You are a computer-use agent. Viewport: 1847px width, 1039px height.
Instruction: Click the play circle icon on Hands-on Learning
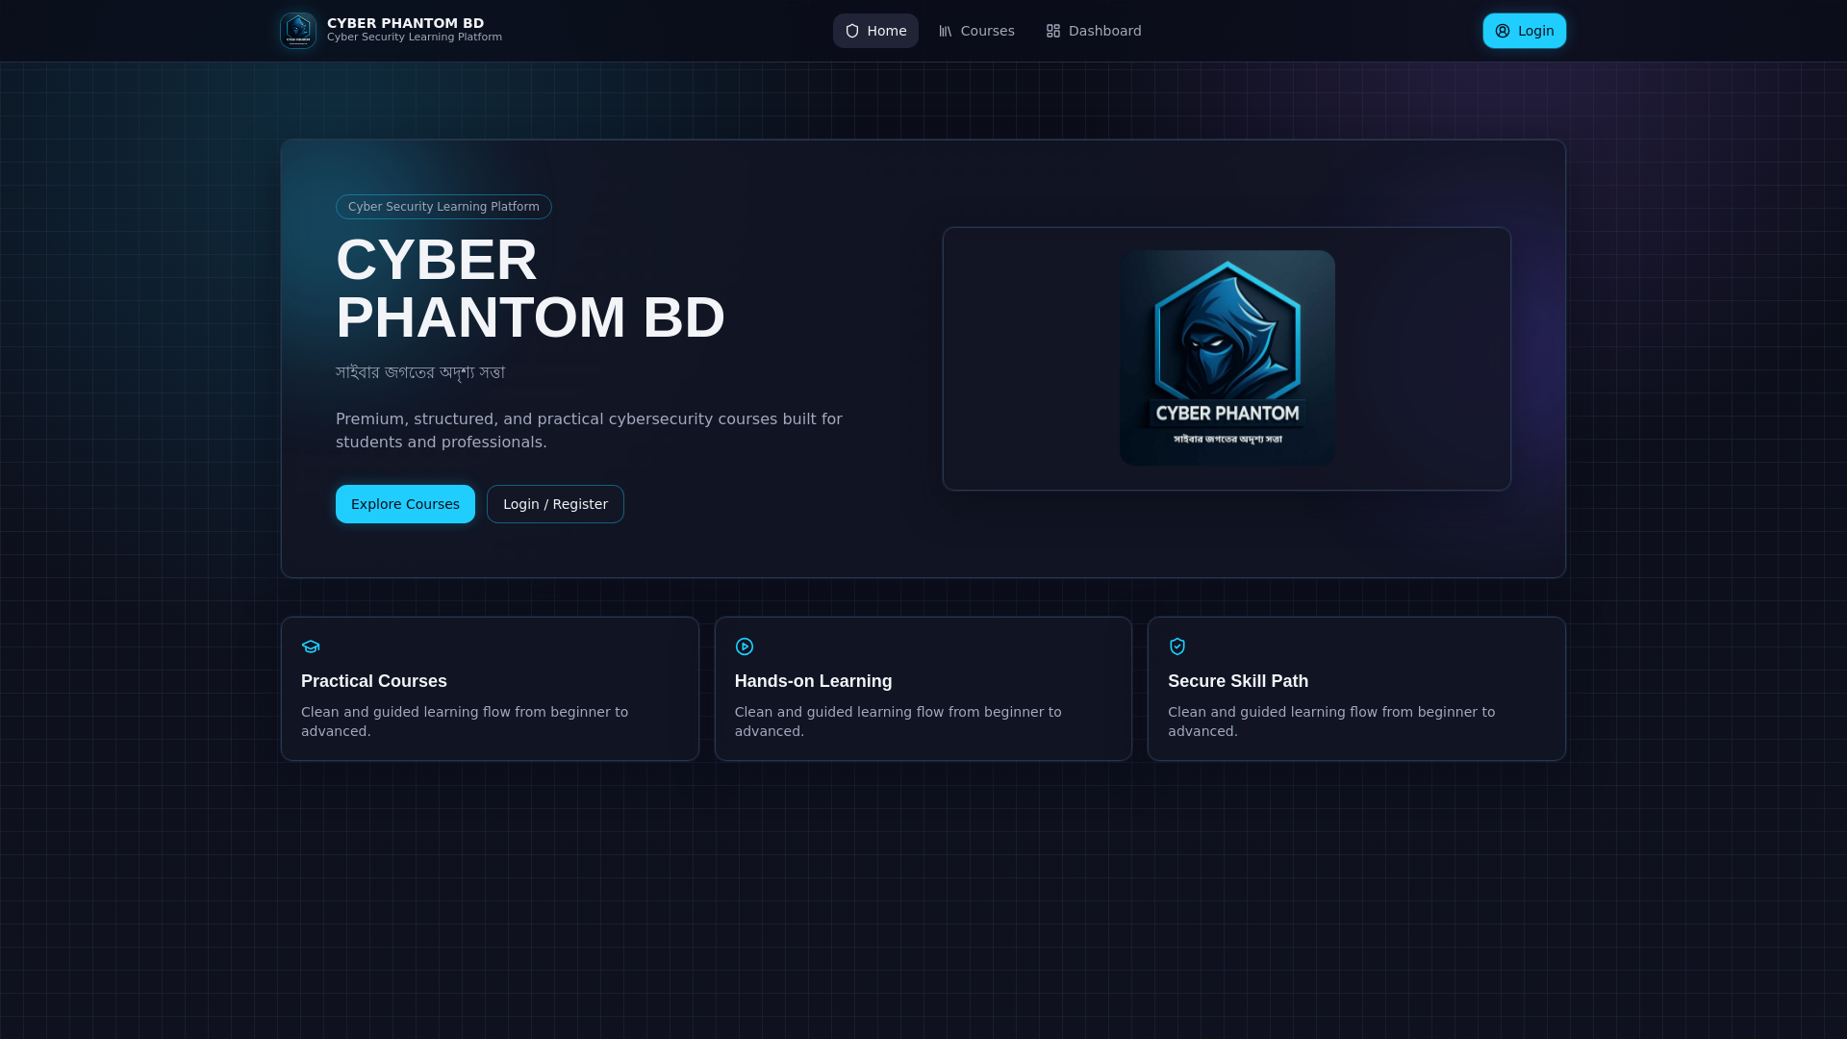745,646
